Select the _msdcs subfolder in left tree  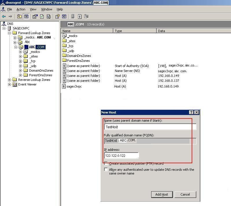click(x=35, y=52)
